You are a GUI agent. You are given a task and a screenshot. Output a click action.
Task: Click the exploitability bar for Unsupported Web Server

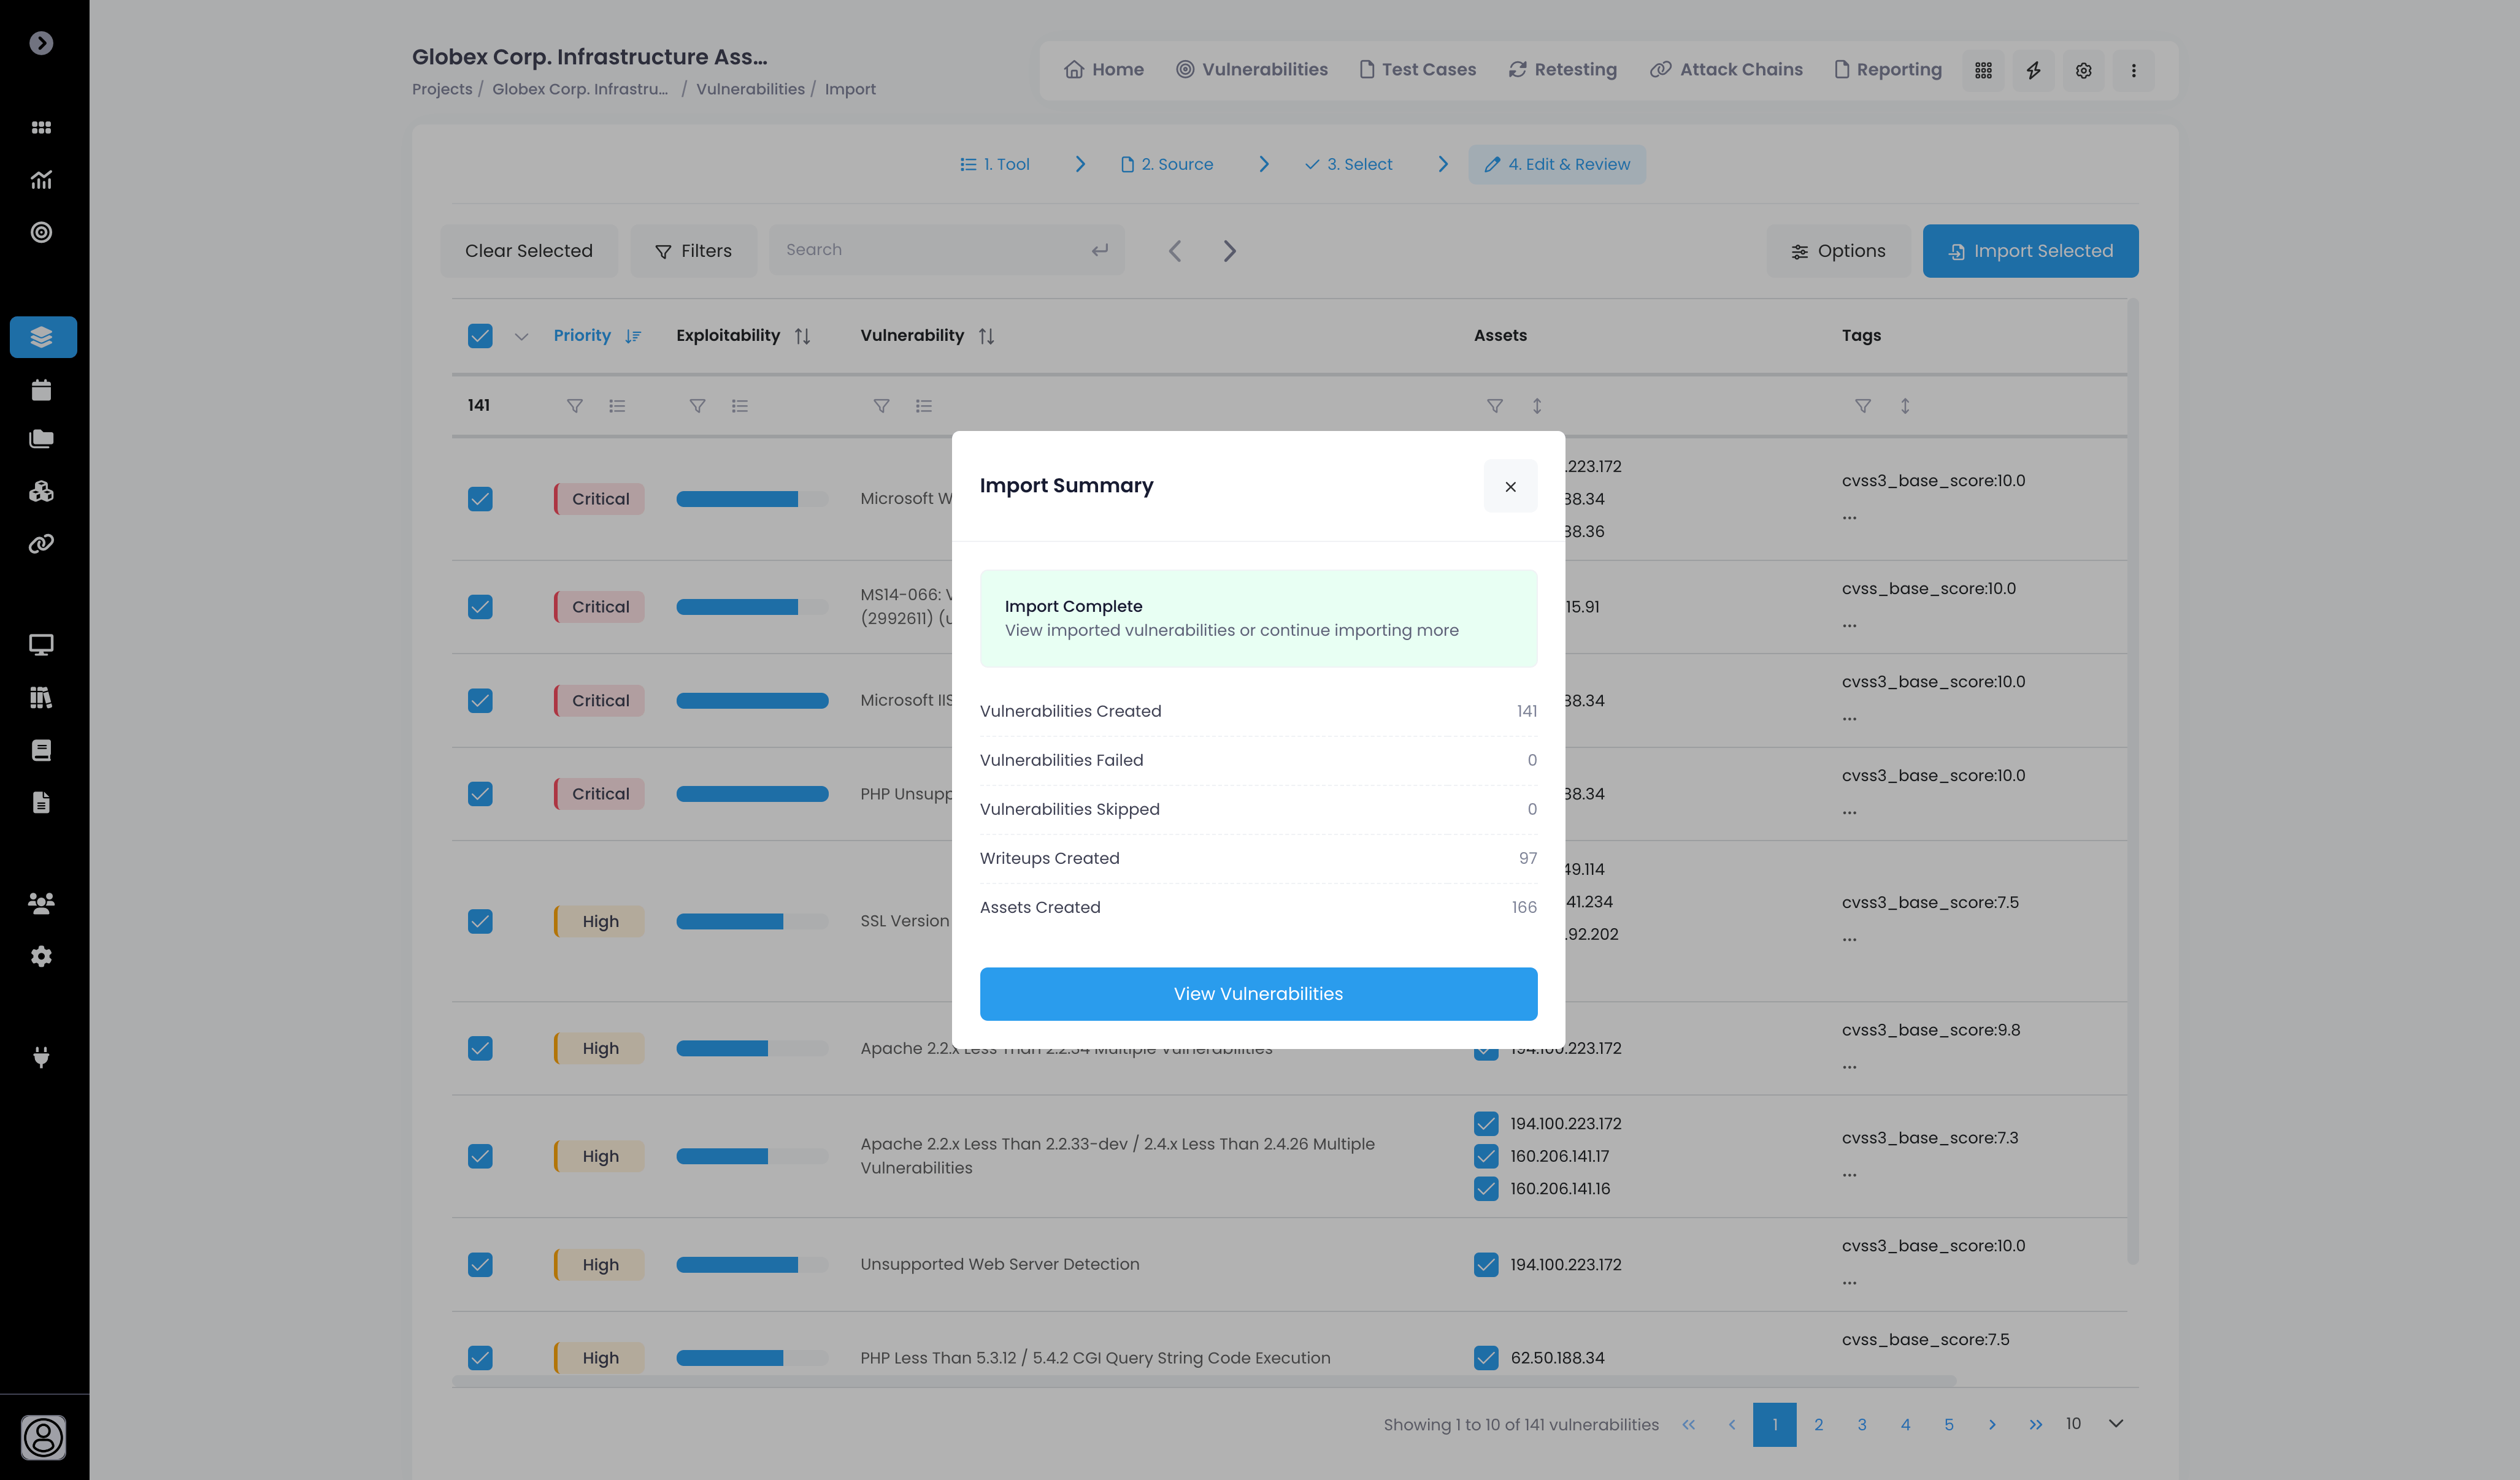click(751, 1264)
